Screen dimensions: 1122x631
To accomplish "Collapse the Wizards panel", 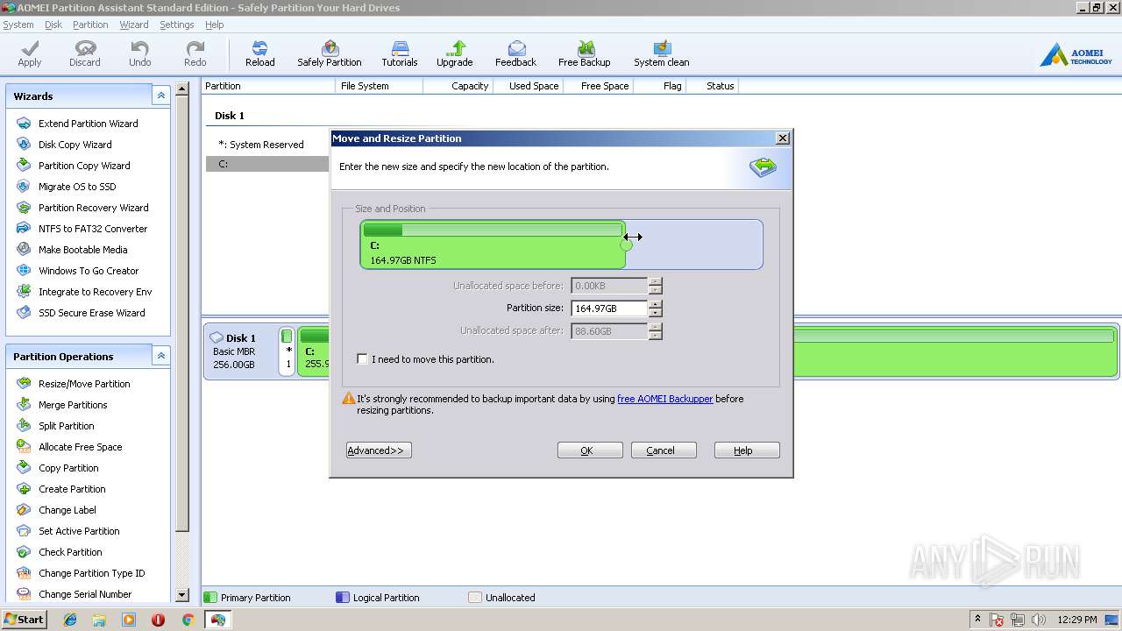I will pos(160,96).
